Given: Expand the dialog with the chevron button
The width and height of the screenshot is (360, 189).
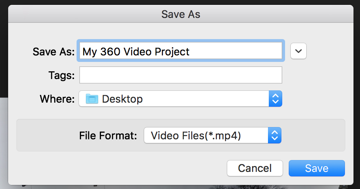Looking at the screenshot, I should click(x=298, y=51).
